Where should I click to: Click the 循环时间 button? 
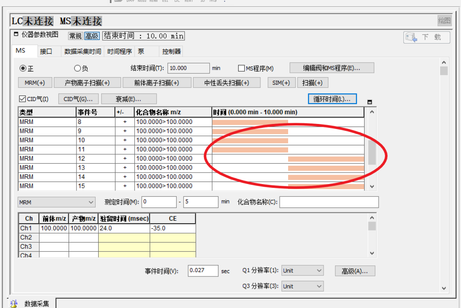point(332,99)
